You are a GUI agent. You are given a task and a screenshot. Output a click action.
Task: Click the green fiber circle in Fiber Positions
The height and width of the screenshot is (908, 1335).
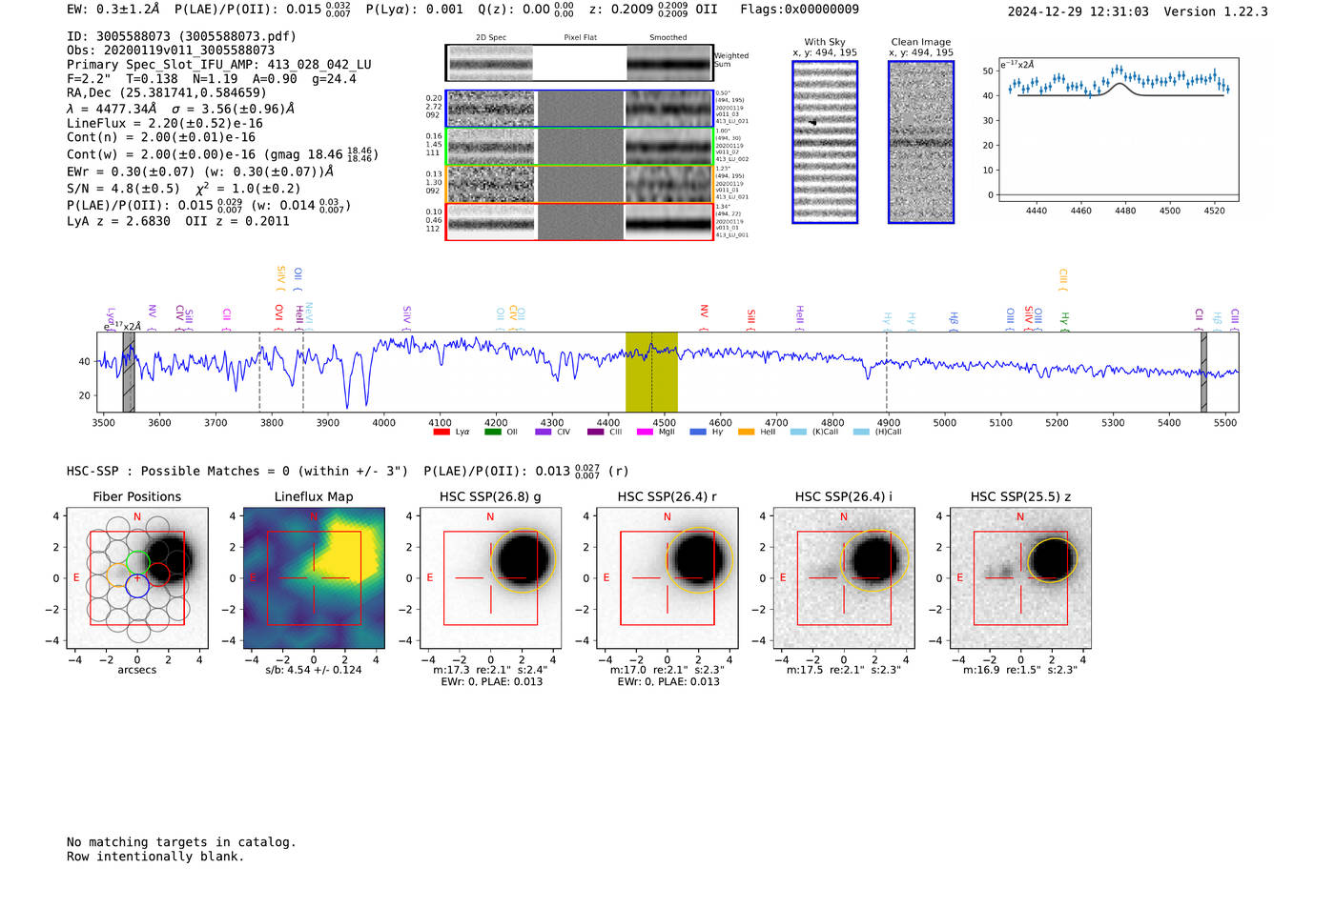point(137,562)
